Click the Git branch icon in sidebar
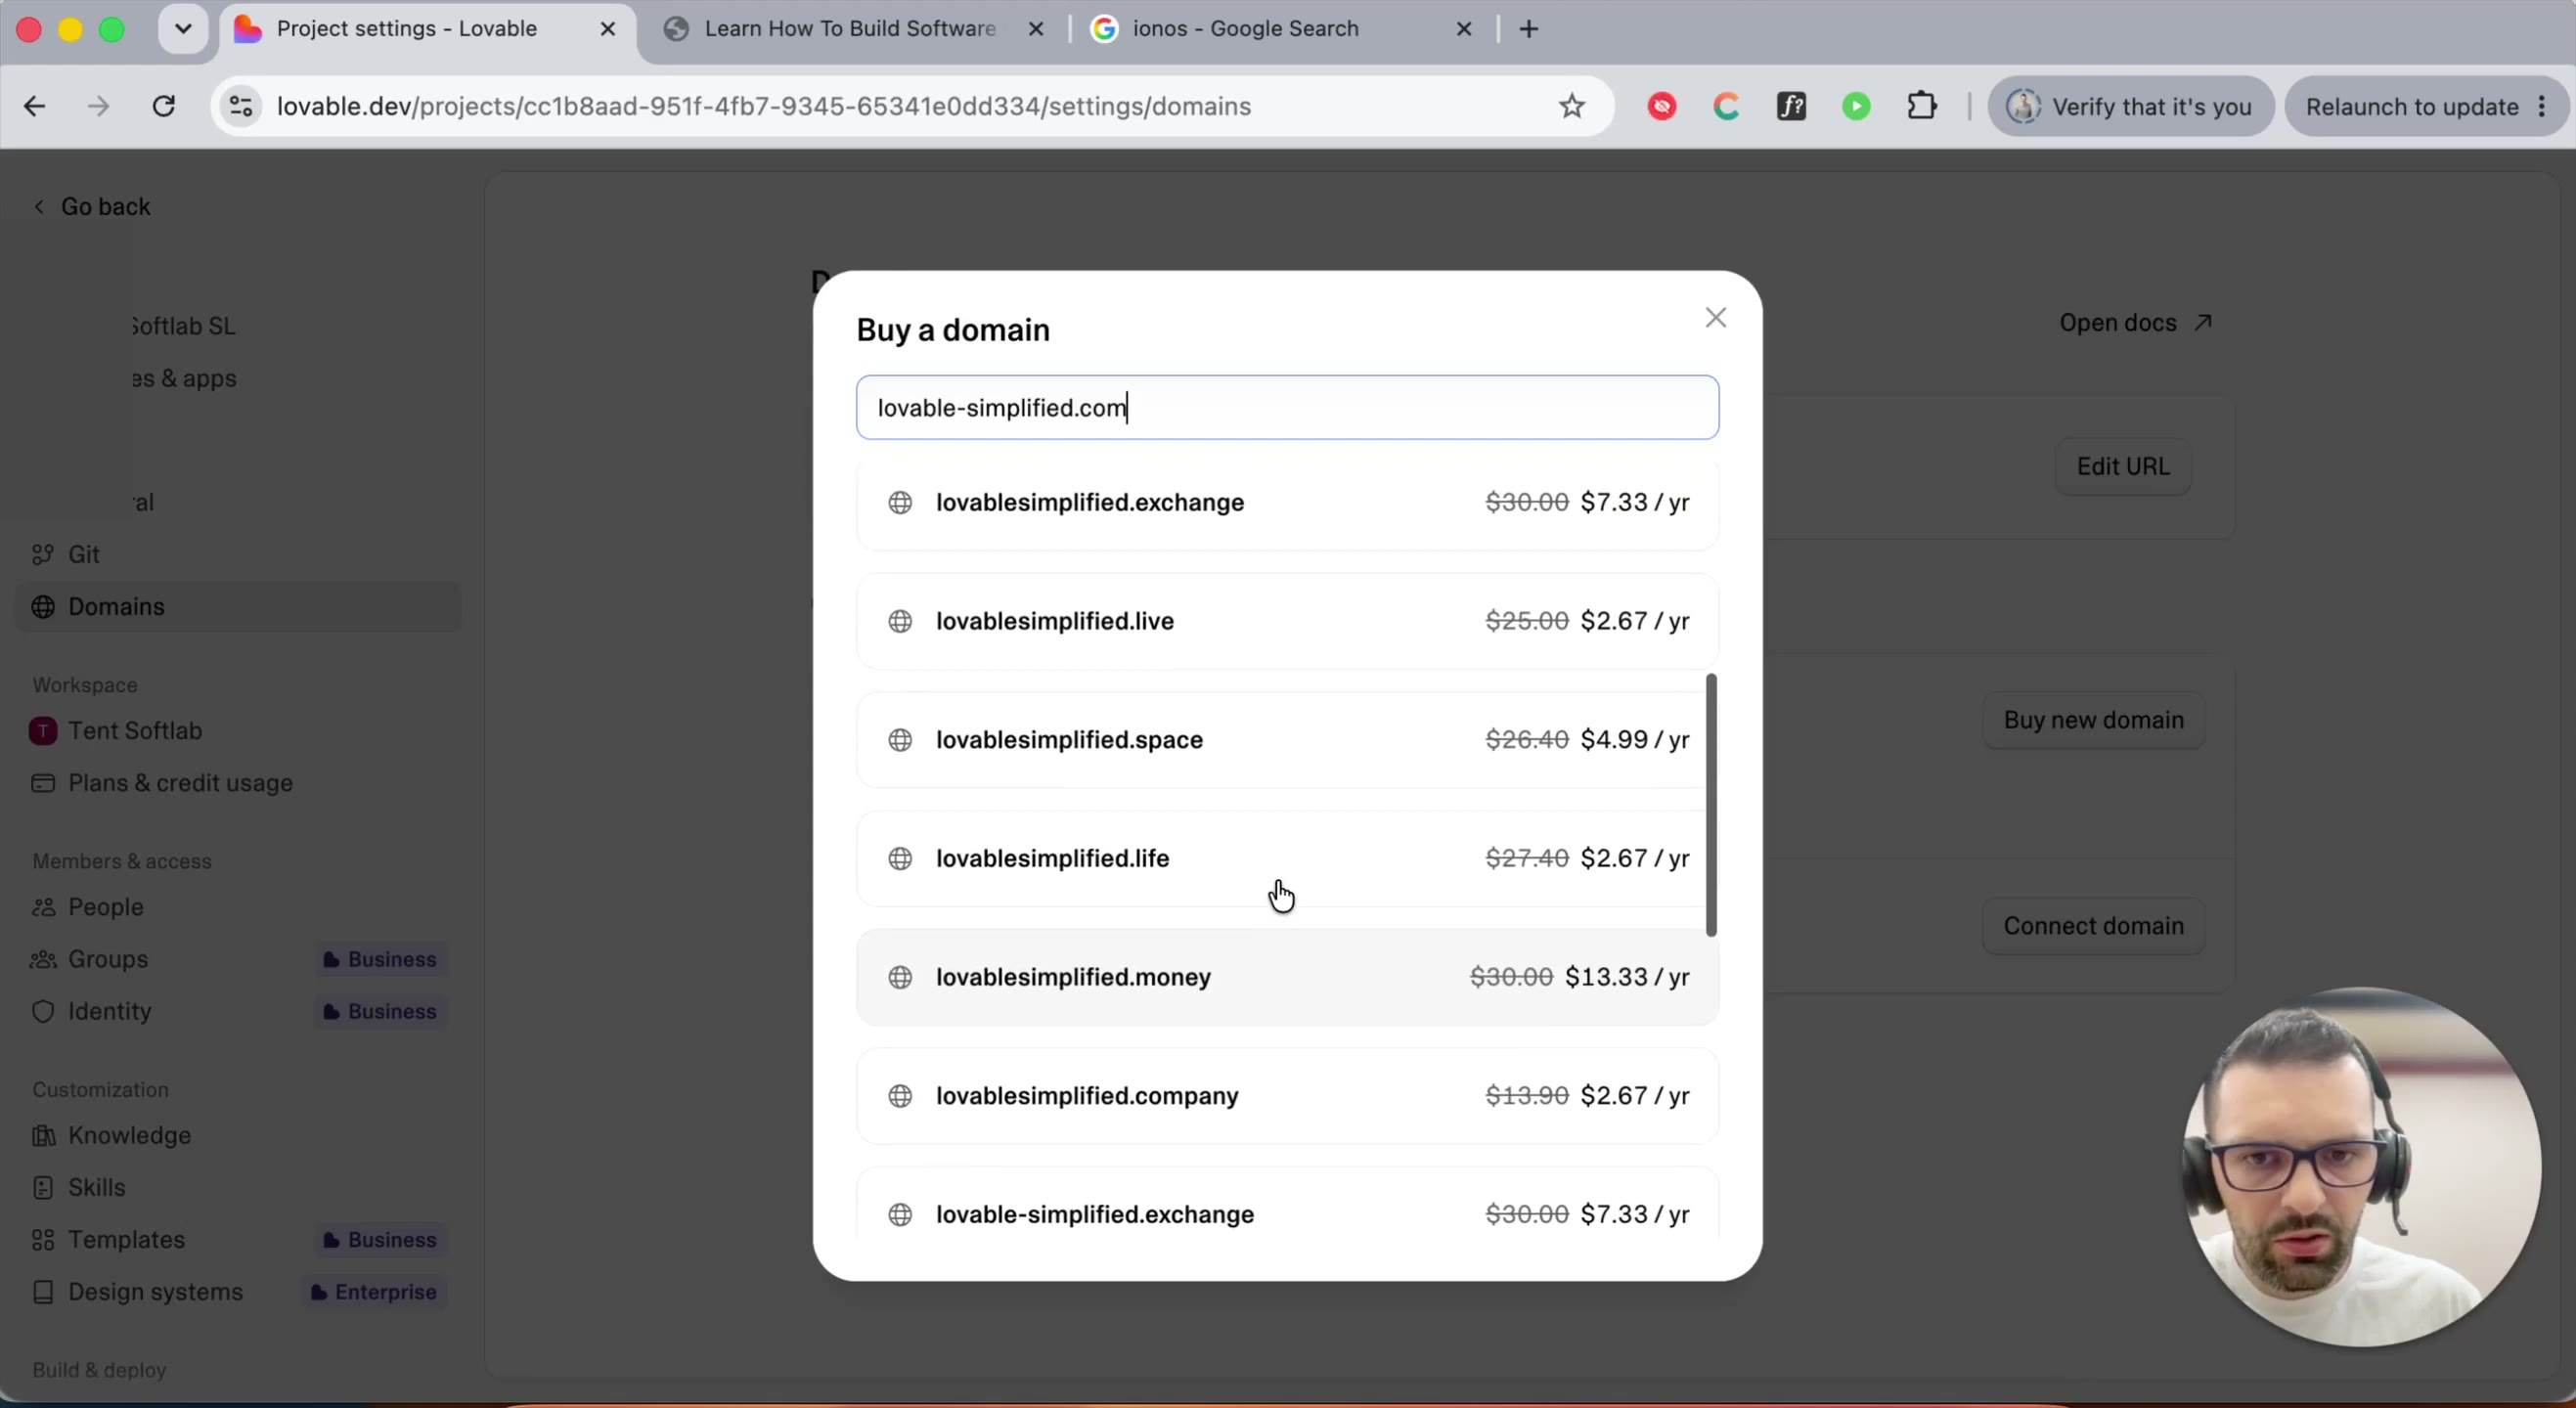 43,554
